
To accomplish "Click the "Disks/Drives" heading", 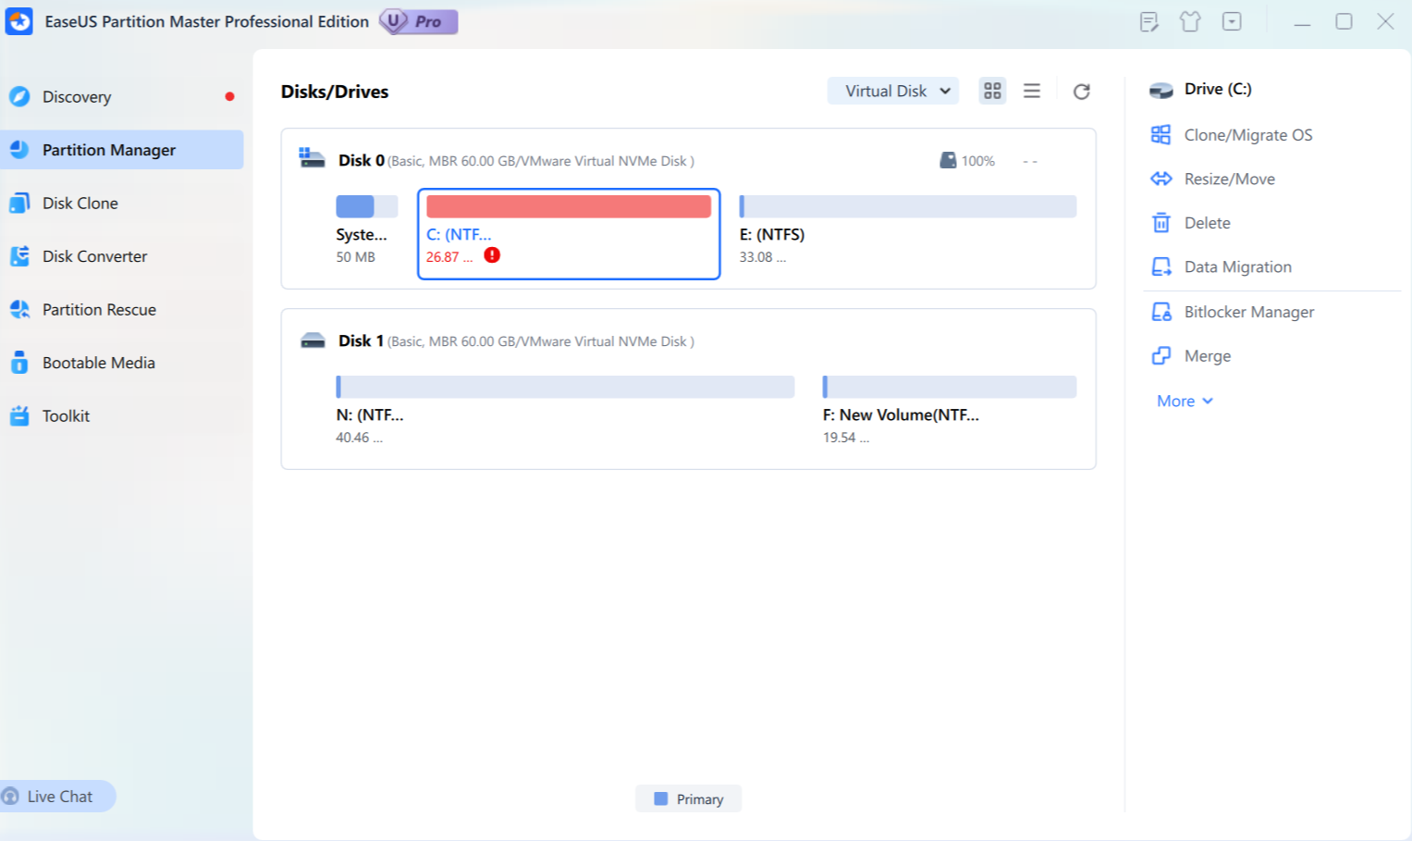I will click(x=335, y=92).
